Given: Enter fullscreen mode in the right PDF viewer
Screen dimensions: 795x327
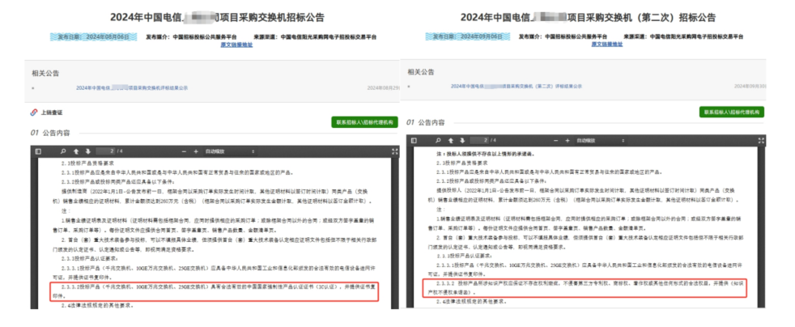Looking at the screenshot, I should (760, 141).
